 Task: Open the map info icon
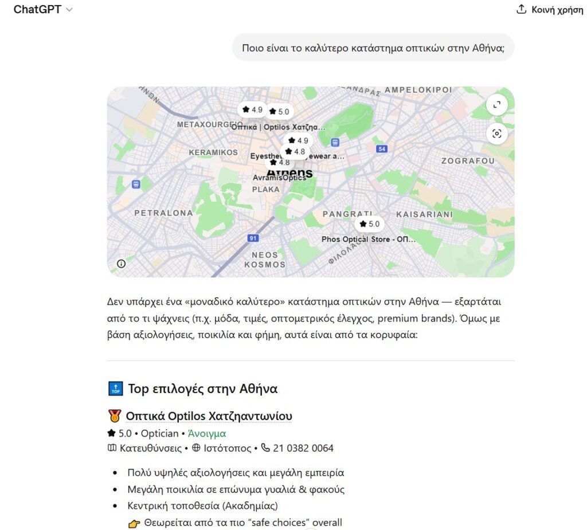pyautogui.click(x=121, y=264)
